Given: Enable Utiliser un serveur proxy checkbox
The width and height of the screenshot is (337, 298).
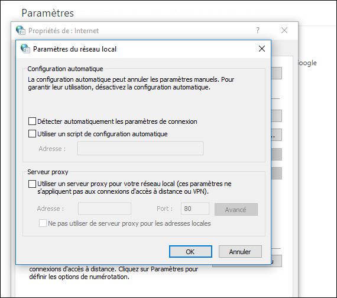Looking at the screenshot, I should (x=33, y=184).
